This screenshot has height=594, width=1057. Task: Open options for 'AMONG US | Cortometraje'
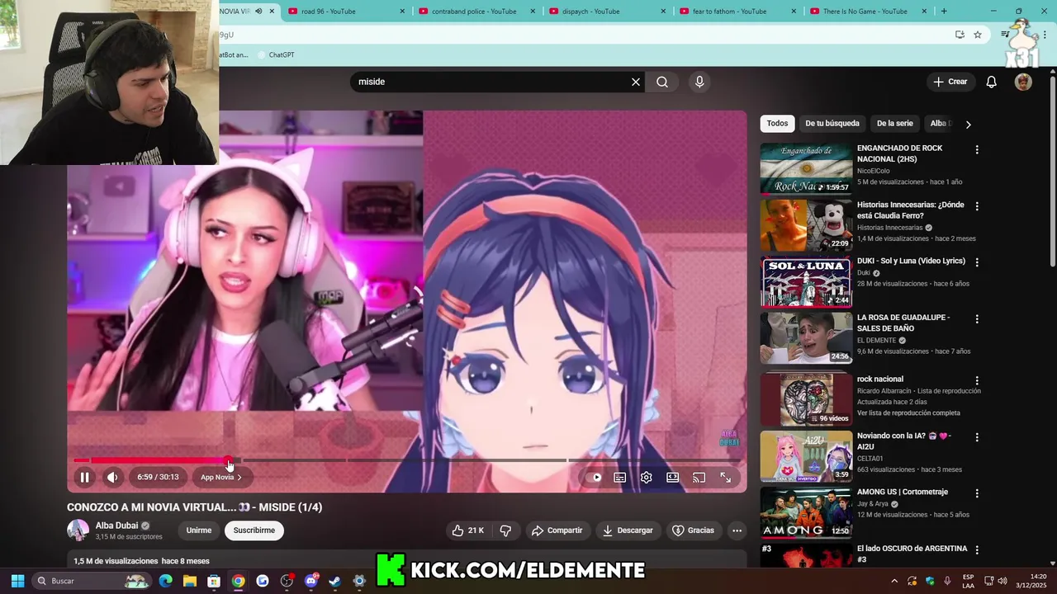[977, 493]
